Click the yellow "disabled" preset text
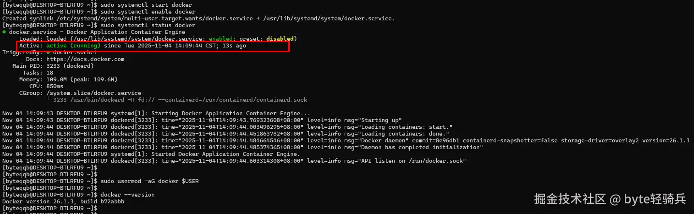The image size is (694, 214). [280, 39]
